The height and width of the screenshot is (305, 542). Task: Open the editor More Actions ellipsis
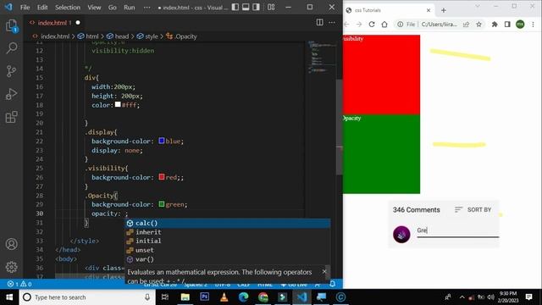[x=332, y=23]
